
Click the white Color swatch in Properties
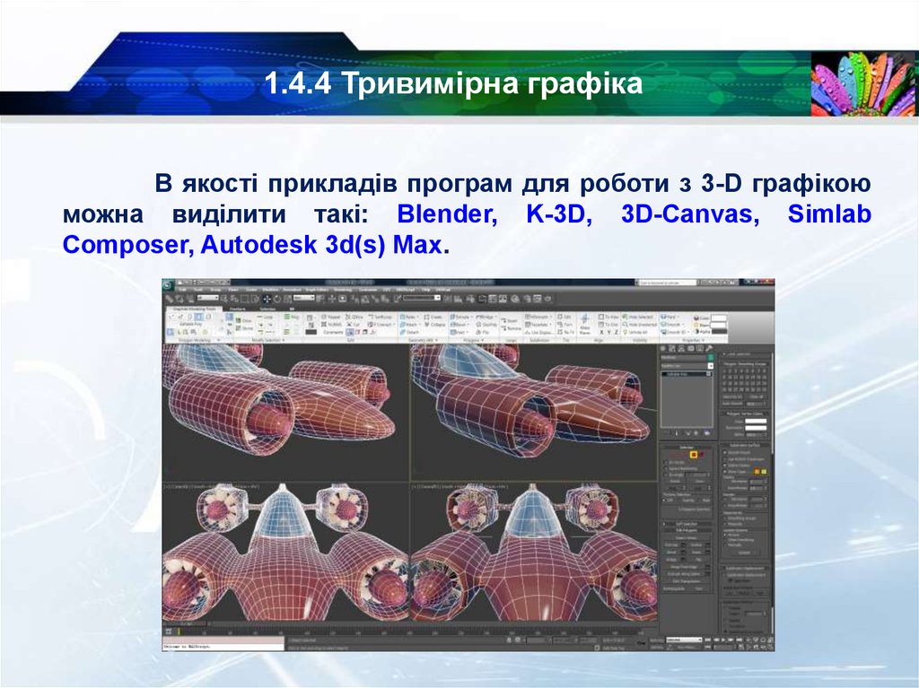point(719,318)
